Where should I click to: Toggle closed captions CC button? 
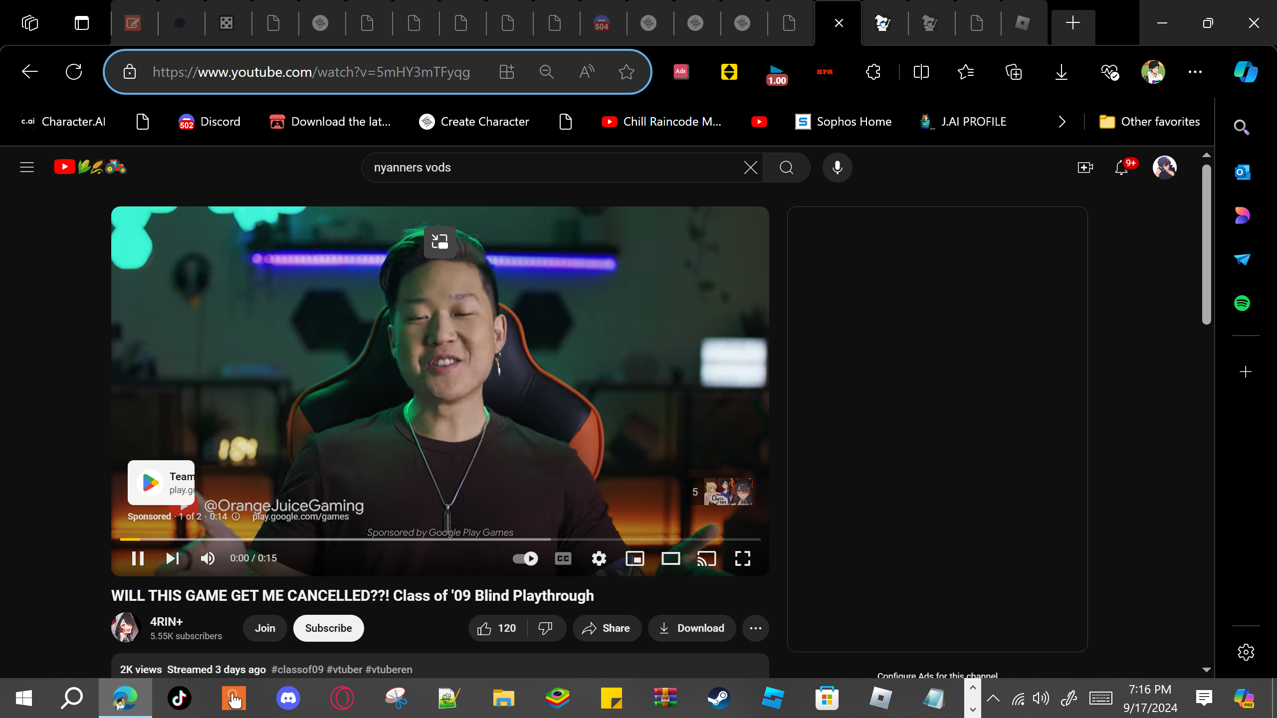click(x=563, y=558)
